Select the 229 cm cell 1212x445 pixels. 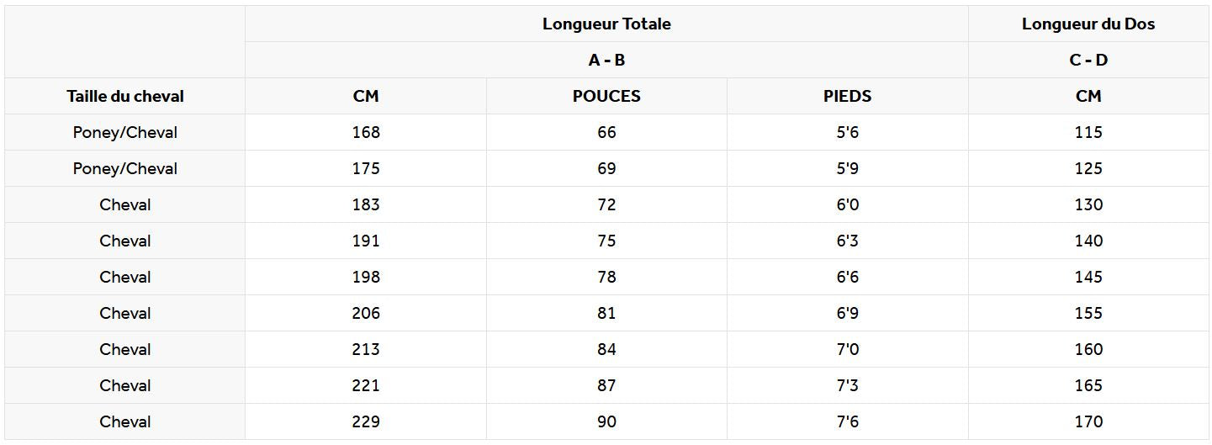click(366, 421)
